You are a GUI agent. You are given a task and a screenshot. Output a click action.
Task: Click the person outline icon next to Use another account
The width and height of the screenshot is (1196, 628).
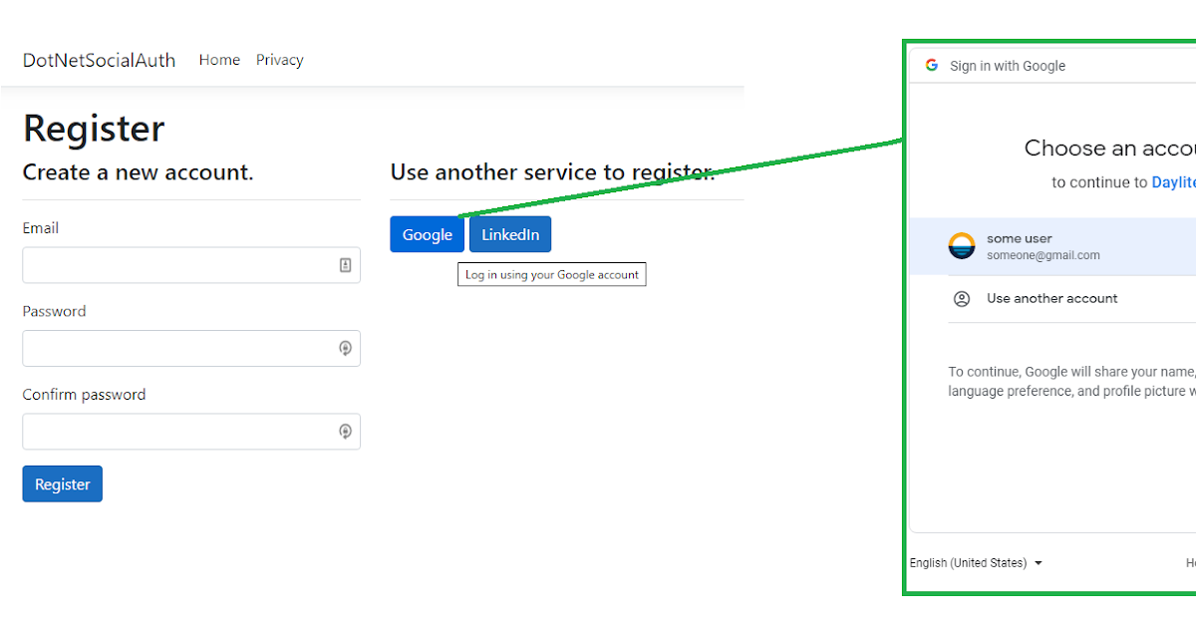[x=961, y=298]
